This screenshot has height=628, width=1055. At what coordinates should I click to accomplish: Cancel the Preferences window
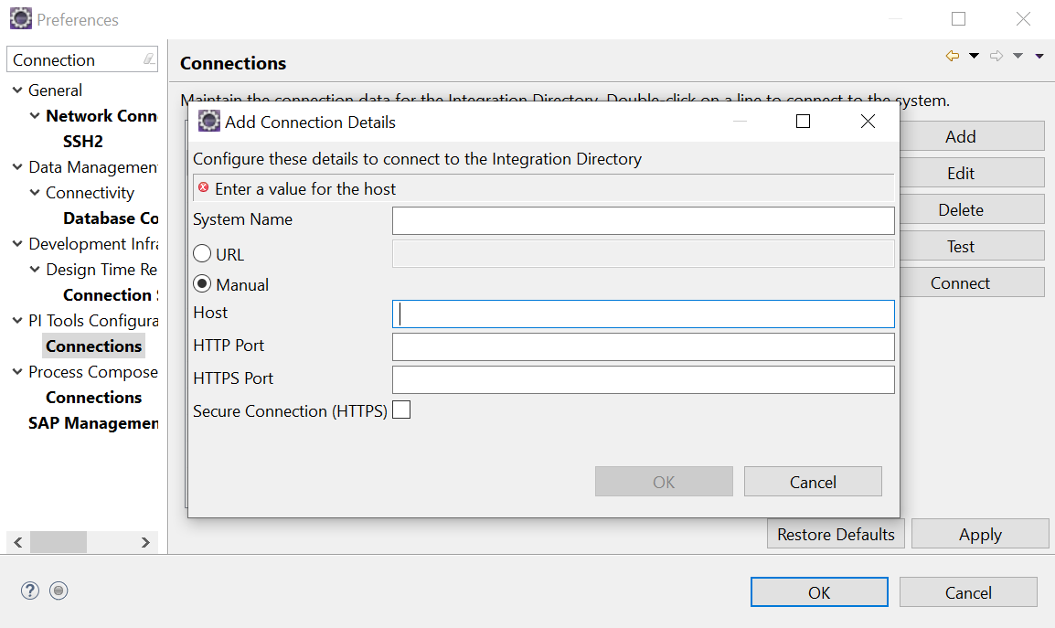968,591
